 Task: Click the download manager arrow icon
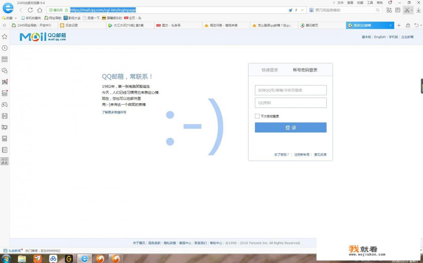click(419, 10)
